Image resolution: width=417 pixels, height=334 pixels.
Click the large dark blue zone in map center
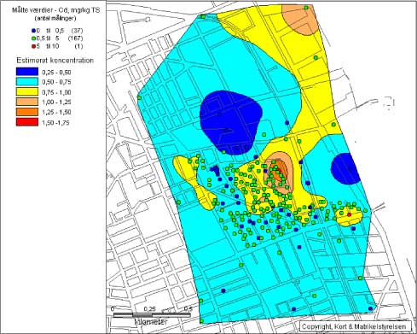pyautogui.click(x=230, y=122)
